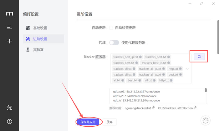Viewport: 219px width, 131px height.
Task: Enable the 自动检查更新 checkbox
Action: (x=111, y=28)
